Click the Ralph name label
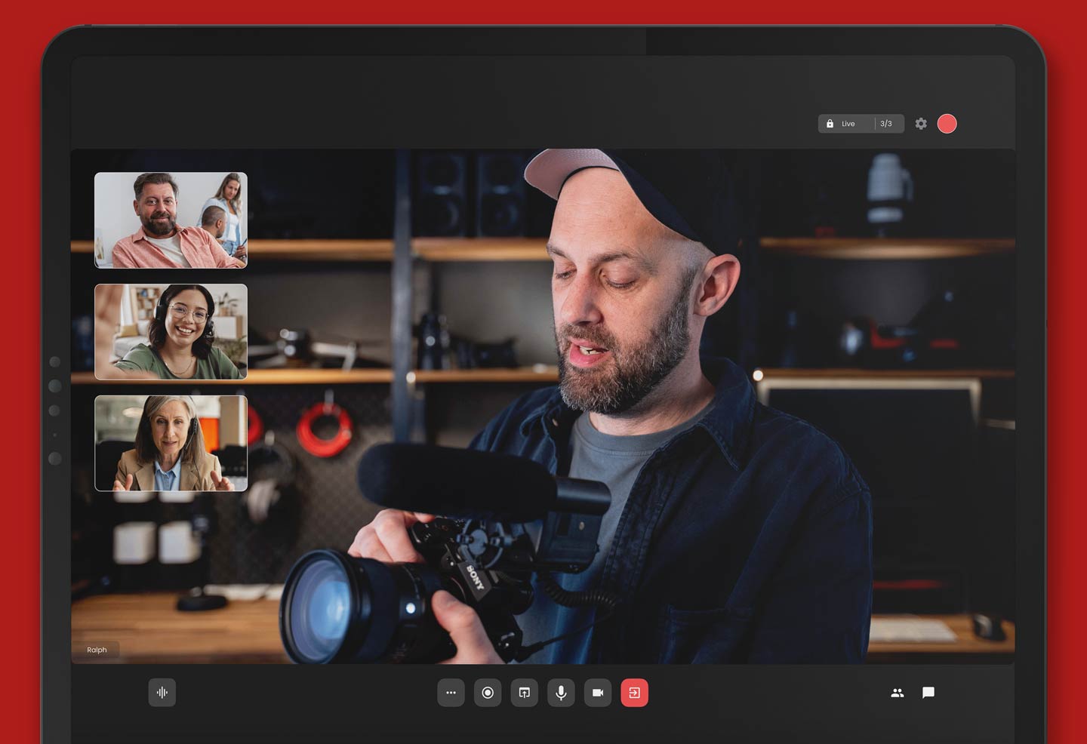The height and width of the screenshot is (744, 1087). [97, 650]
